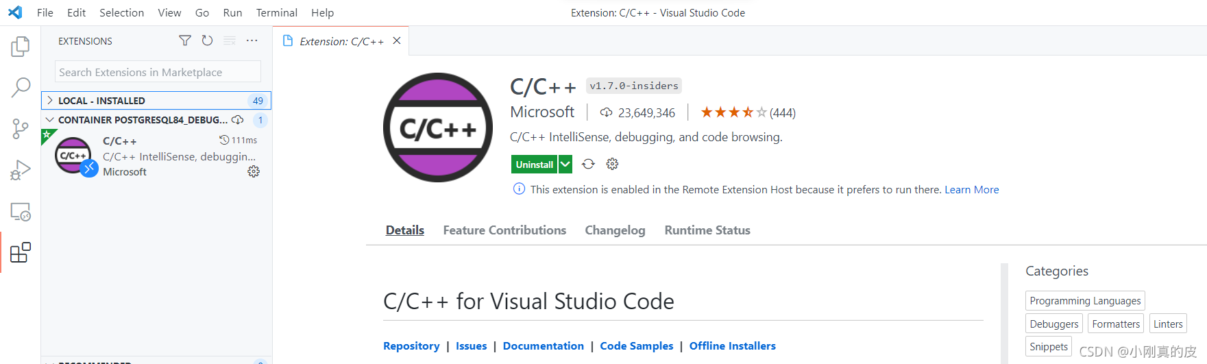Select the C/C++ extension in sidebar list
The image size is (1207, 364).
(x=156, y=156)
